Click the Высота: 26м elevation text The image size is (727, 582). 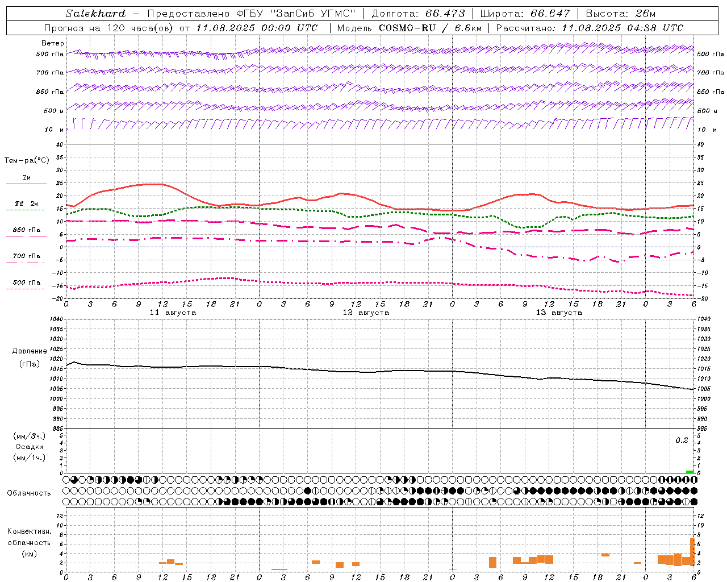click(620, 14)
